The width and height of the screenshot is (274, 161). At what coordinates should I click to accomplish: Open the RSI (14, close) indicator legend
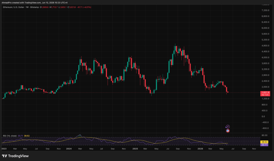tap(10, 136)
